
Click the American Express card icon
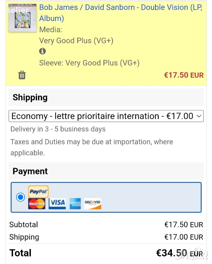click(x=75, y=203)
